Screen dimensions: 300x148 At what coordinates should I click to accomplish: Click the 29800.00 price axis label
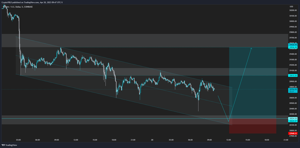pyautogui.click(x=293, y=32)
